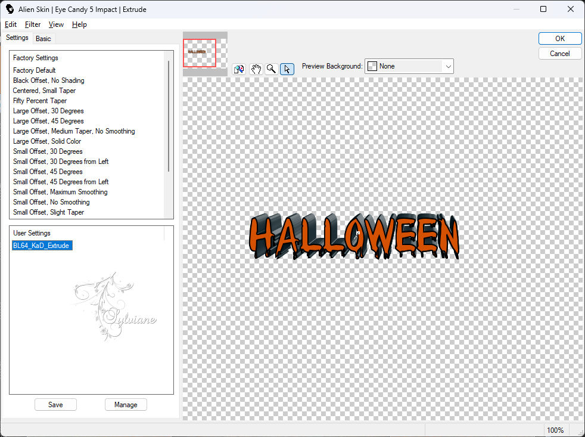Image resolution: width=585 pixels, height=437 pixels.
Task: Select Black Offset, No Shading preset
Action: 48,80
